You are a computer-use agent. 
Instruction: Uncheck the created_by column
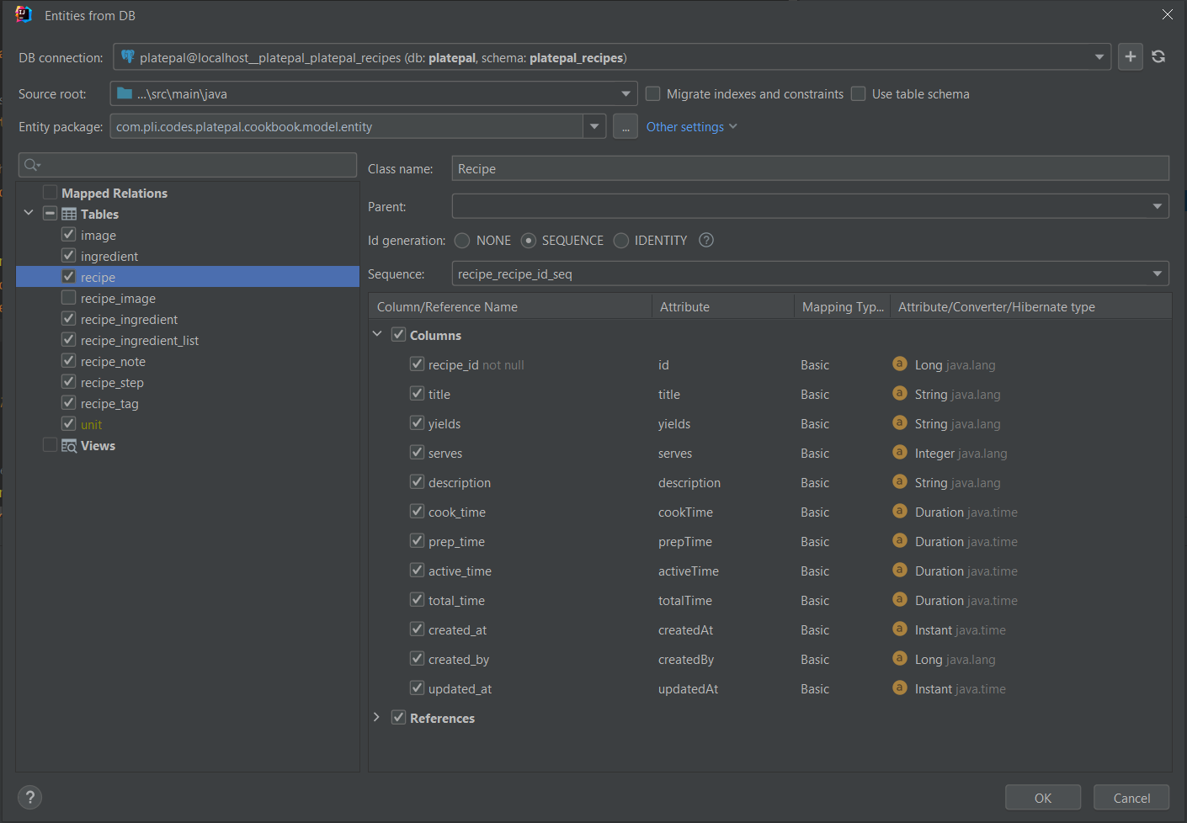[x=417, y=659]
